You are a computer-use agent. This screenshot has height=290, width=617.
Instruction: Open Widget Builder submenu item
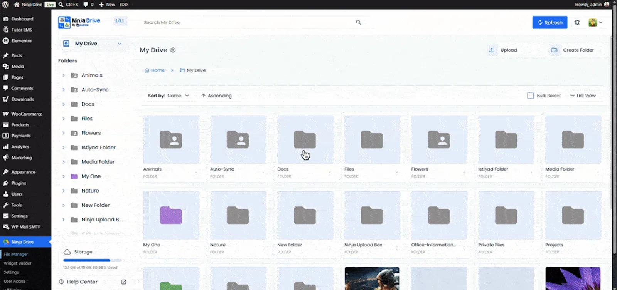17,263
